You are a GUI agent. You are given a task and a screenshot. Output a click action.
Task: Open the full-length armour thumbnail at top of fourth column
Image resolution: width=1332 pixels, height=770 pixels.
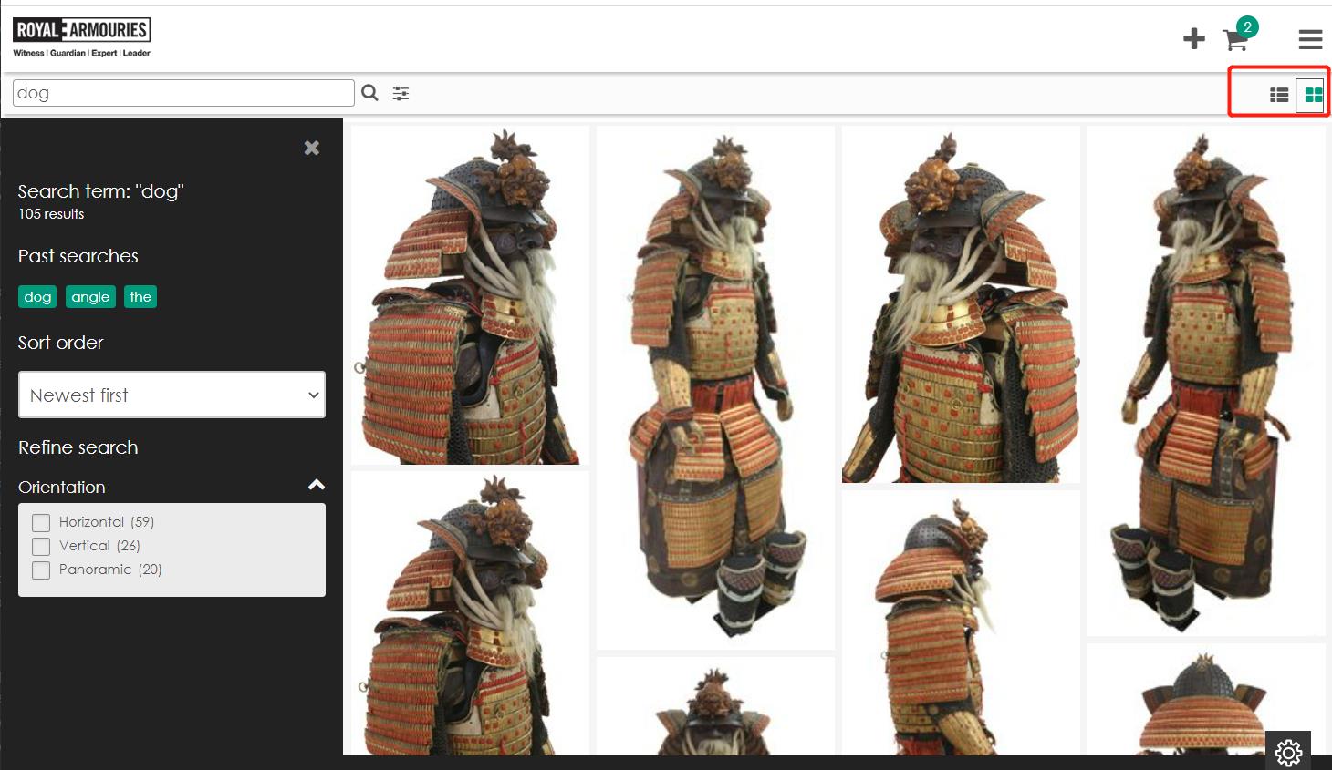click(x=1206, y=381)
